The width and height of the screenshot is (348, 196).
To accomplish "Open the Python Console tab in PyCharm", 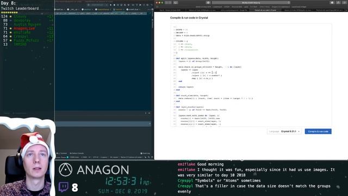I will [x=77, y=154].
